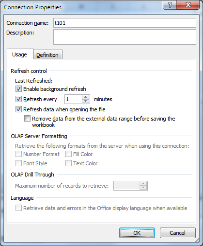The height and width of the screenshot is (246, 203).
Task: Check the Number Format checkbox
Action: pyautogui.click(x=18, y=154)
